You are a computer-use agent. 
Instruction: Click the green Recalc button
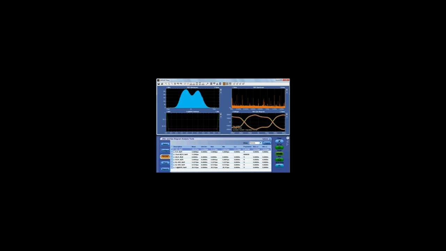(279, 147)
